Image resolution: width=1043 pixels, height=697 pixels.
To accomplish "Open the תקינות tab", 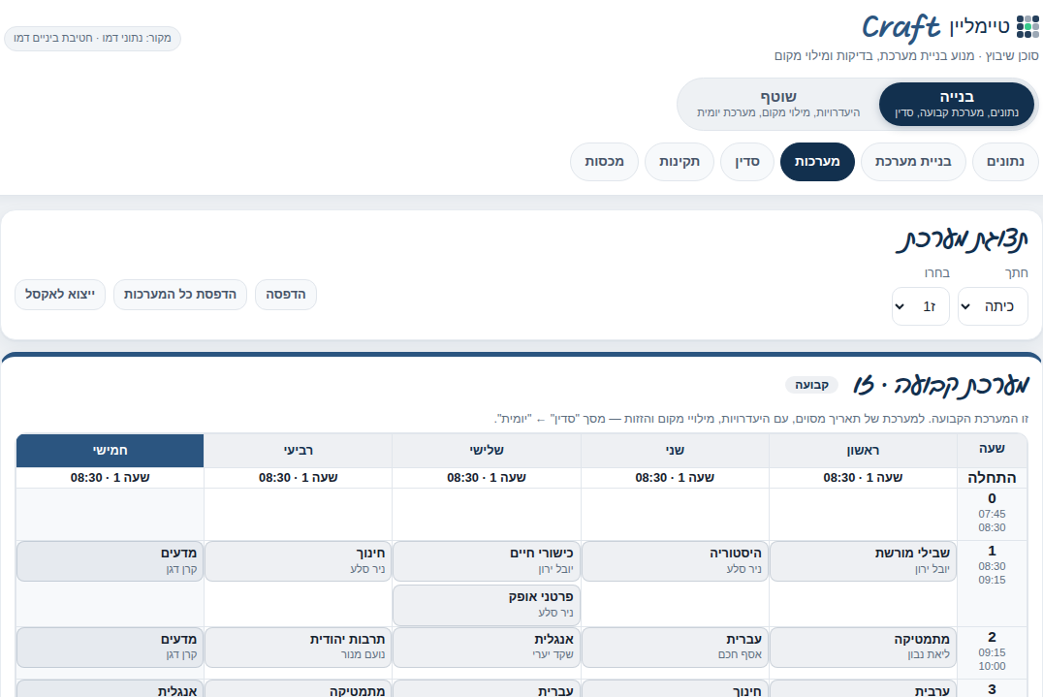I will [x=680, y=162].
